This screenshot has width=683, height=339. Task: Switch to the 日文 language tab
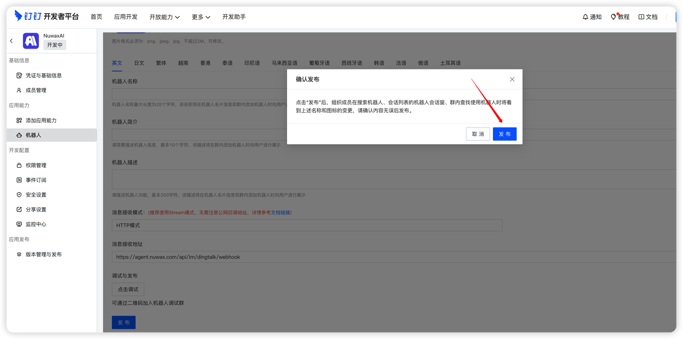(139, 63)
